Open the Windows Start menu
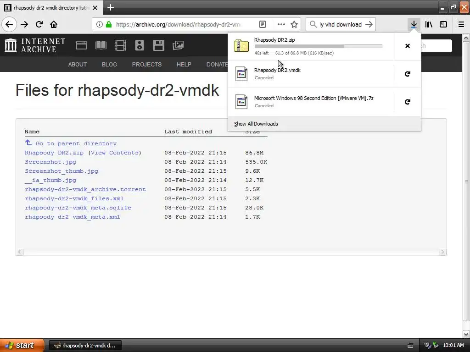Image resolution: width=470 pixels, height=352 pixels. pos(22,345)
